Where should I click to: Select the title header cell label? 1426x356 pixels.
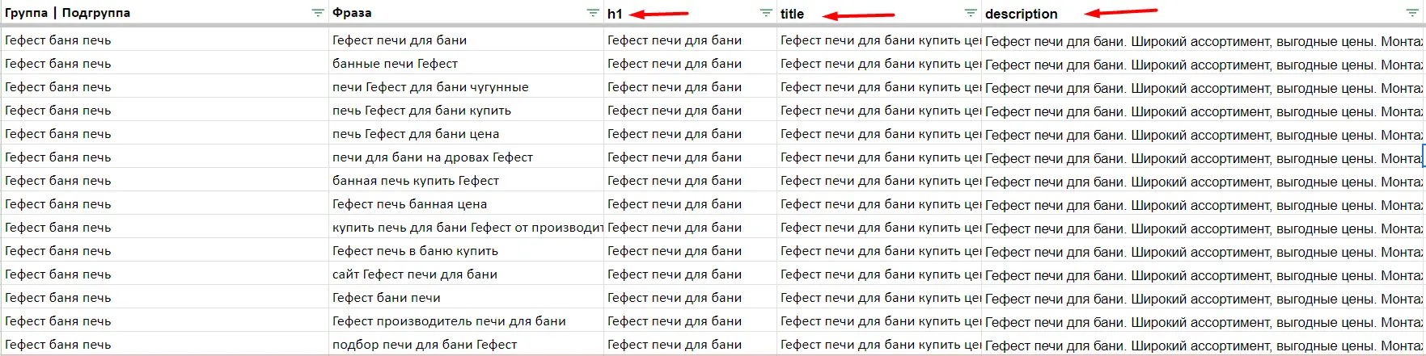tap(792, 14)
